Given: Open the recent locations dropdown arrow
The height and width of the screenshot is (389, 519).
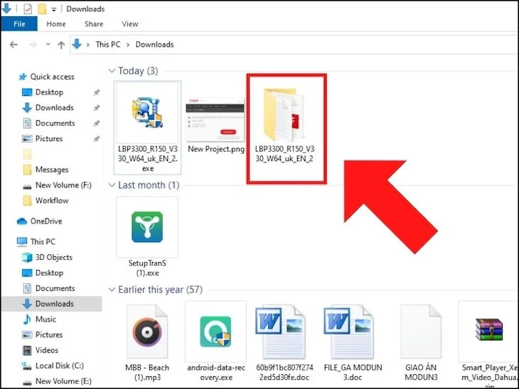Looking at the screenshot, I should coord(47,45).
